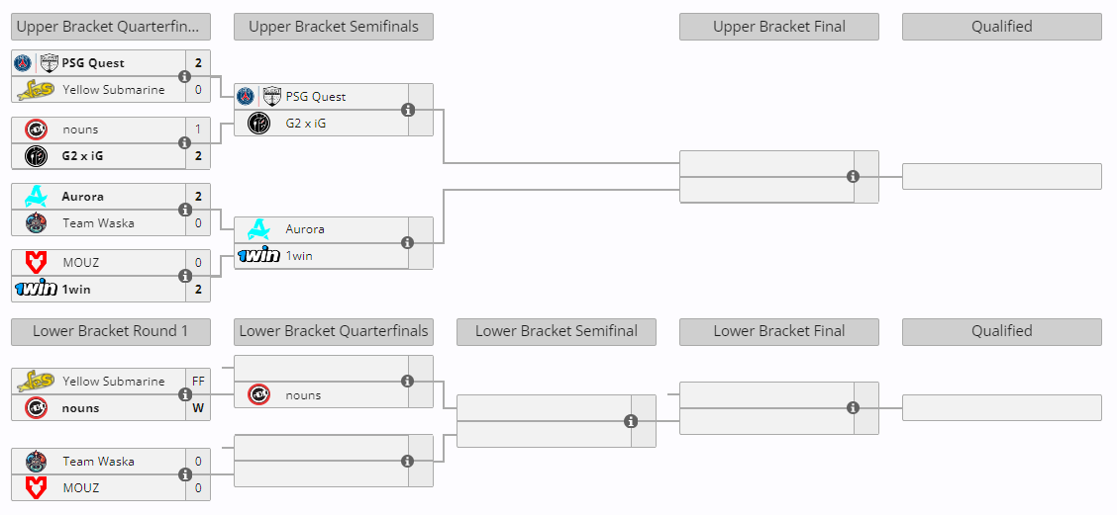Open match info for nouns vs G2 x iG
This screenshot has height=515, width=1117.
(x=185, y=142)
